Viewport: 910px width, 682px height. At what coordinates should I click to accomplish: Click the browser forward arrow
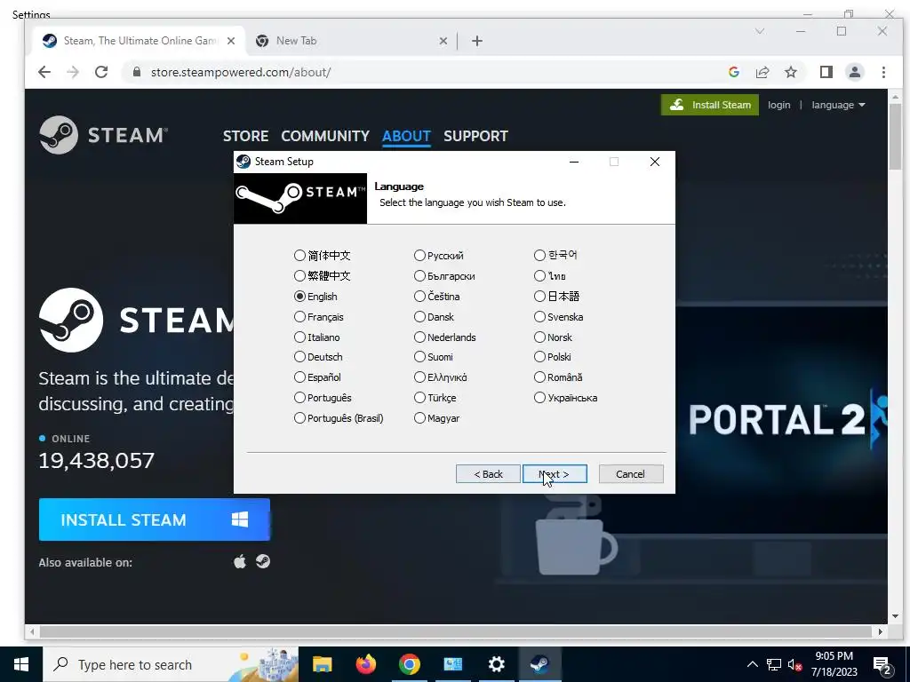[x=73, y=72]
